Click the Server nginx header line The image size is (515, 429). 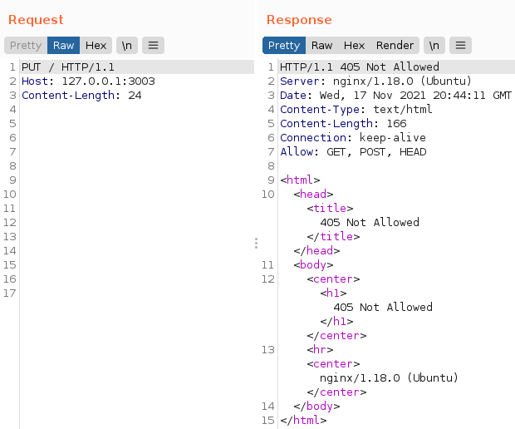(x=375, y=81)
